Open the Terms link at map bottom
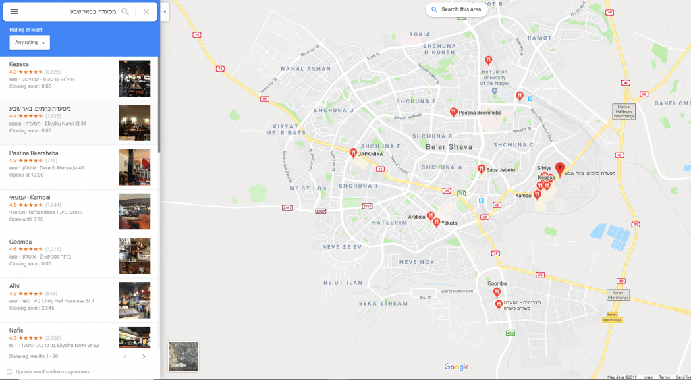691x380 pixels. pos(664,377)
